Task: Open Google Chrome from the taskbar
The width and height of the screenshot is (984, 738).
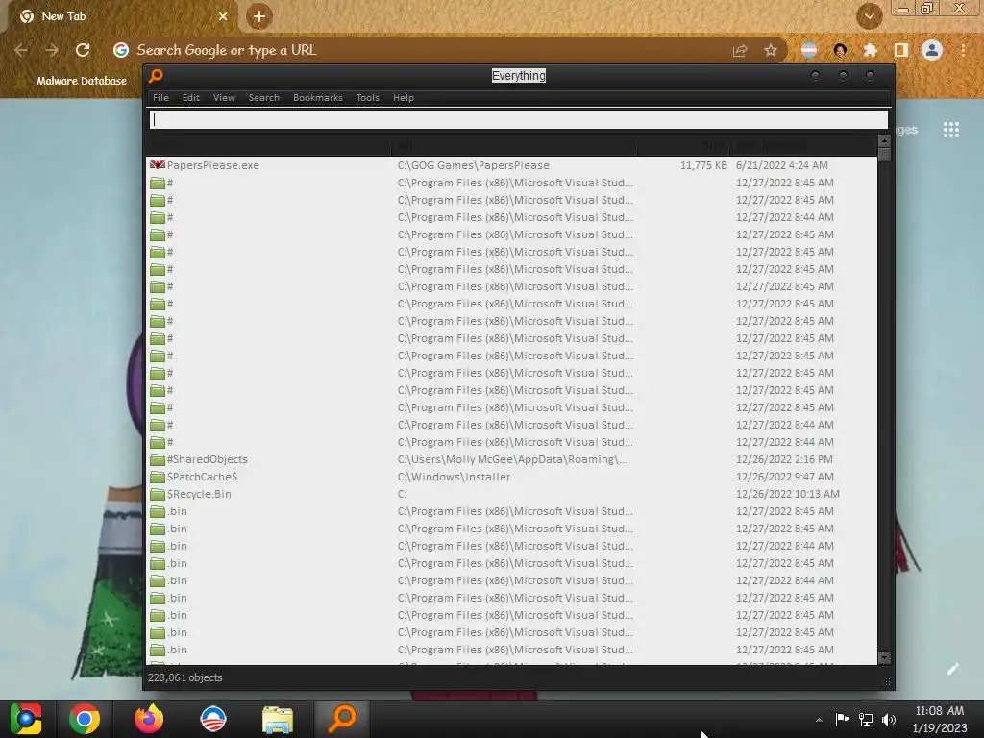Action: (85, 719)
